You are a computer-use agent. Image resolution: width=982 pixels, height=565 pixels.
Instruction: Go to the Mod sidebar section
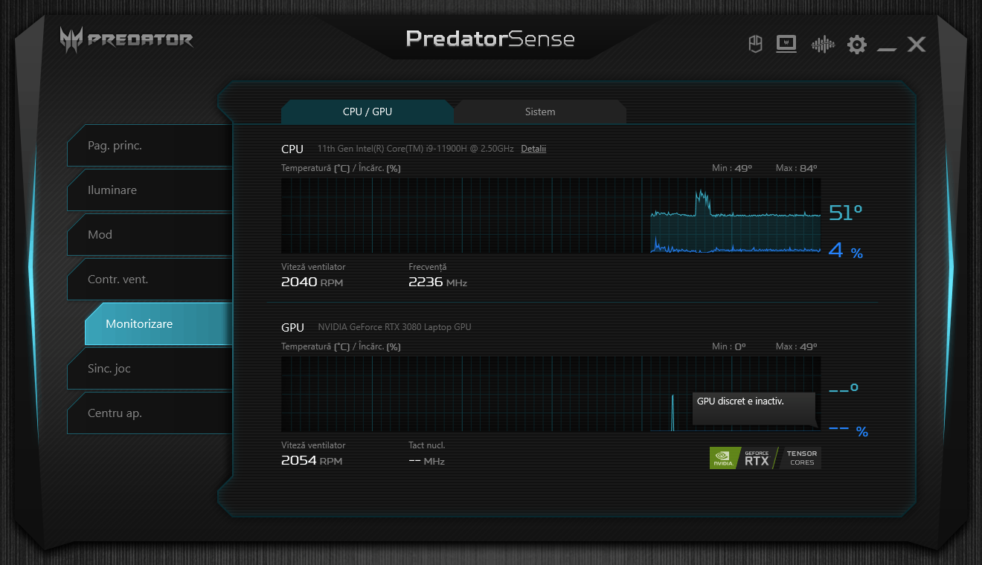coord(150,235)
